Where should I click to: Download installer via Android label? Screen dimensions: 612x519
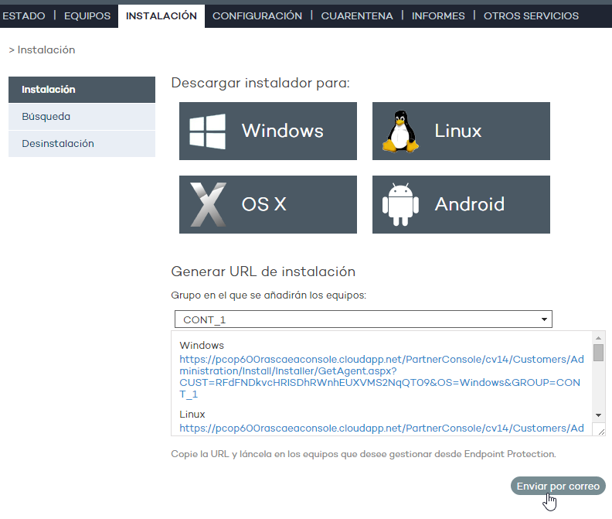pyautogui.click(x=470, y=204)
